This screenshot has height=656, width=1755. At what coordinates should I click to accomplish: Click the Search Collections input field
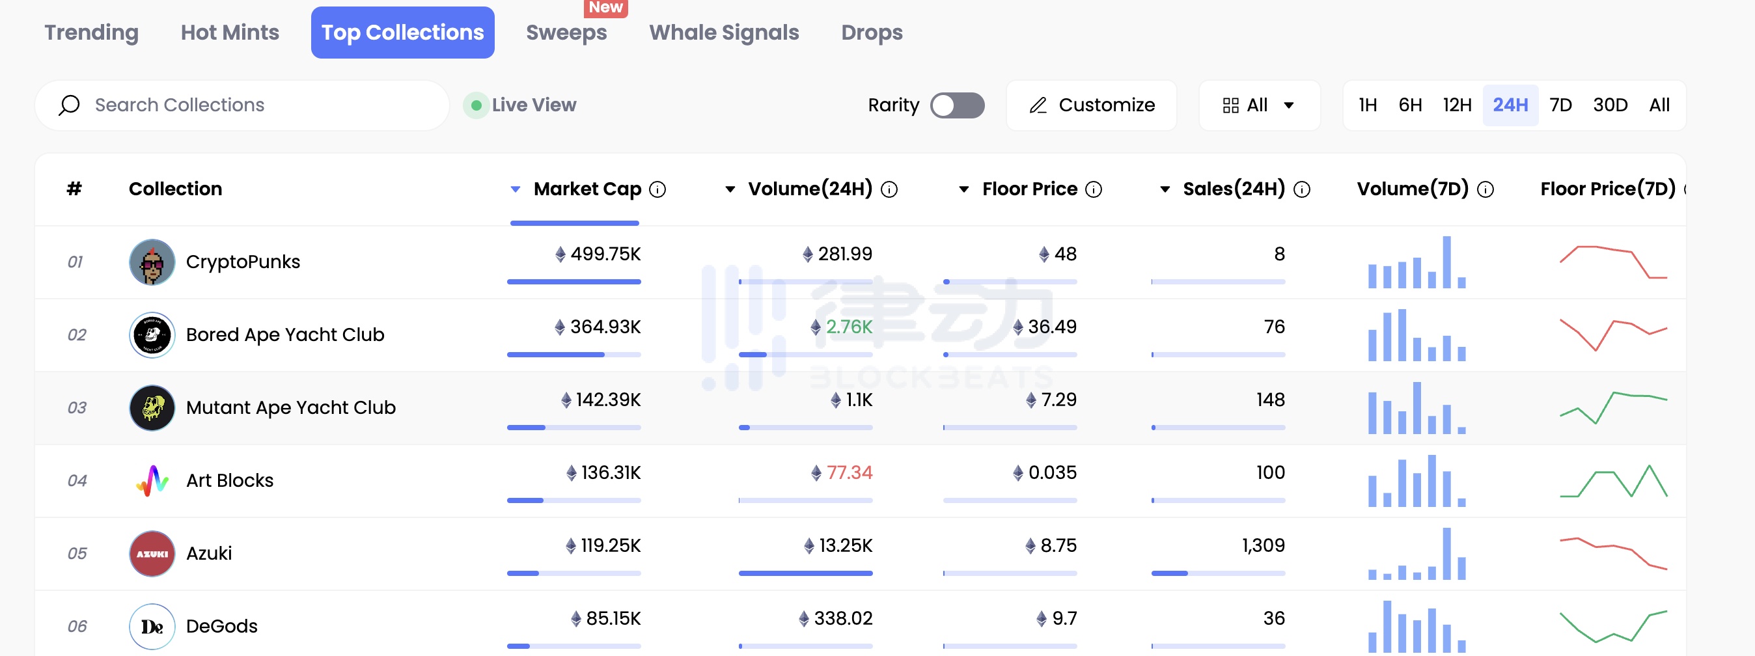259,105
